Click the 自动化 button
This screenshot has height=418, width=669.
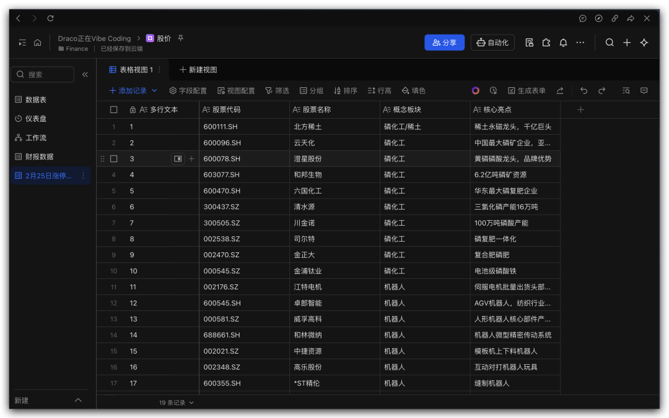(492, 43)
